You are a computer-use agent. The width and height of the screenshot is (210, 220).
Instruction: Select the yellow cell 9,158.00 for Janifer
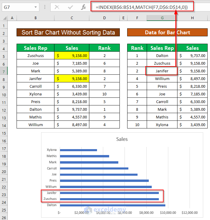72,79
